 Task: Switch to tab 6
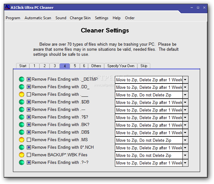84,66
